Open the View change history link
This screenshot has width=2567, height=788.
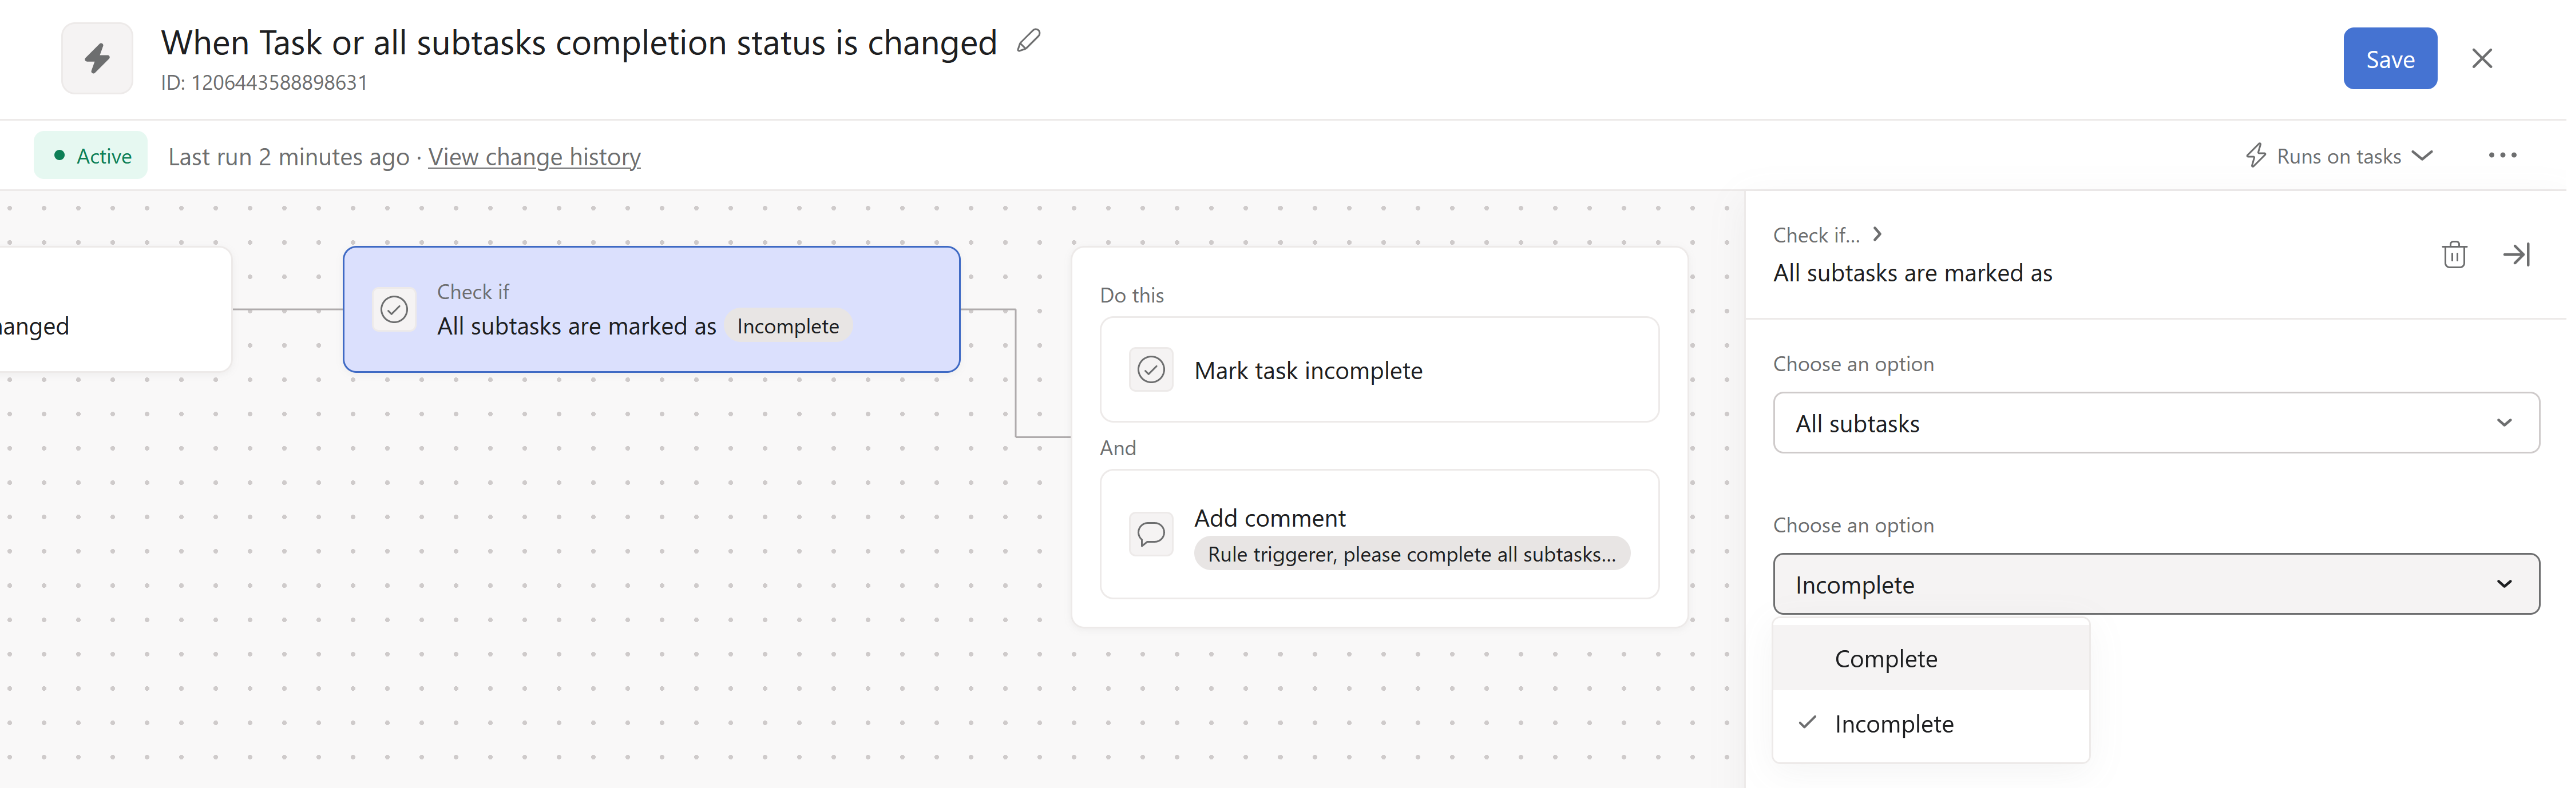click(534, 157)
